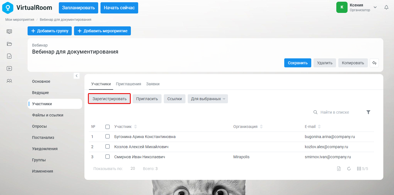Open the checklist document icon in sidebar
The image size is (394, 195).
[9, 56]
